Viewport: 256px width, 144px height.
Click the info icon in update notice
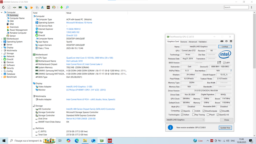tap(170, 128)
